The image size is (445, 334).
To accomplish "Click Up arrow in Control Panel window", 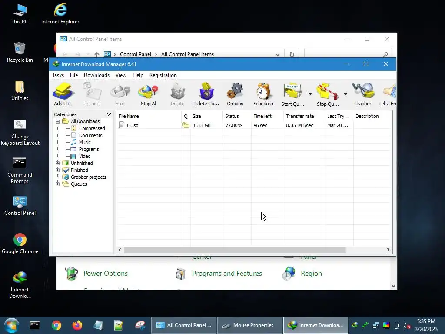I will point(97,54).
